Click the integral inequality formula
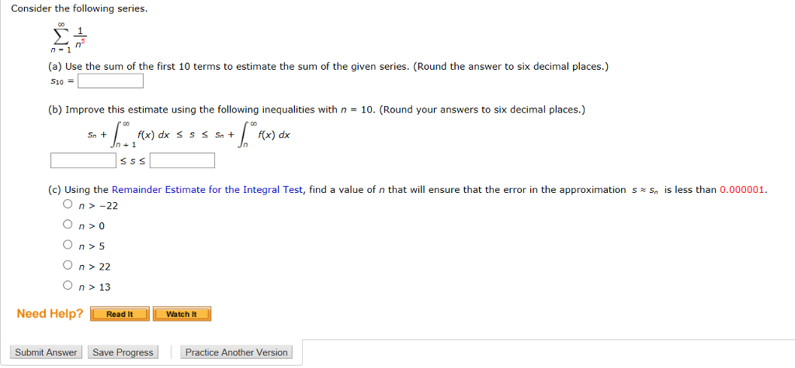795x368 pixels. 189,135
